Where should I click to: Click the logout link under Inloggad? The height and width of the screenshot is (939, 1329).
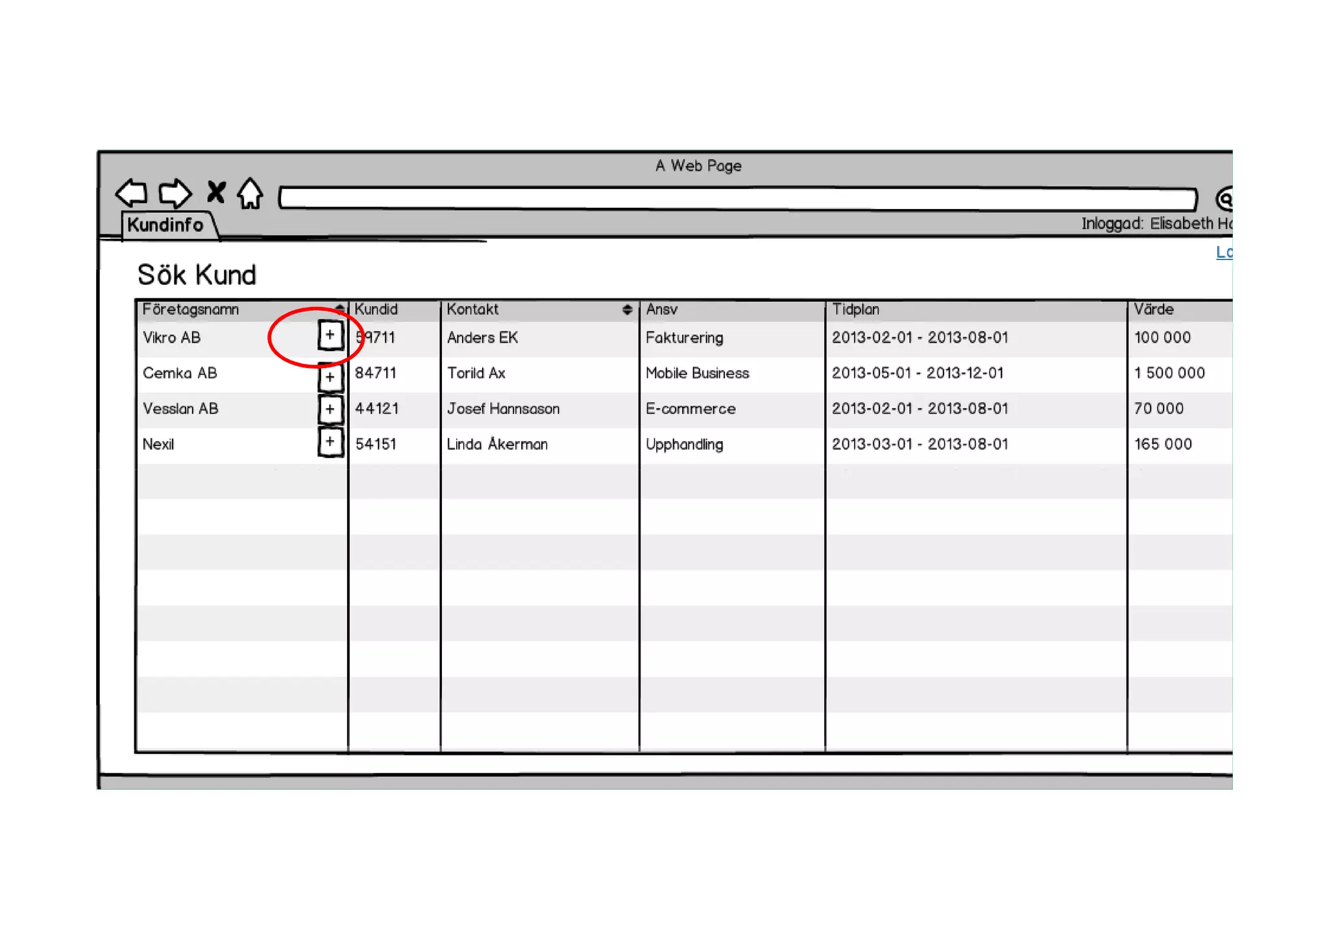[x=1223, y=252]
